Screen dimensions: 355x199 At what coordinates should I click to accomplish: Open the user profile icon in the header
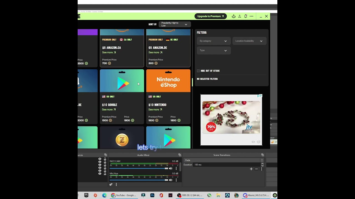(240, 16)
